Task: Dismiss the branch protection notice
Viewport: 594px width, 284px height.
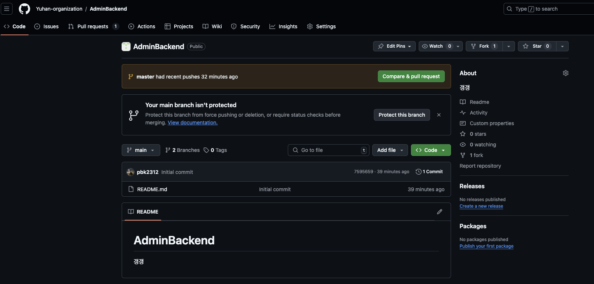Action: click(x=439, y=115)
